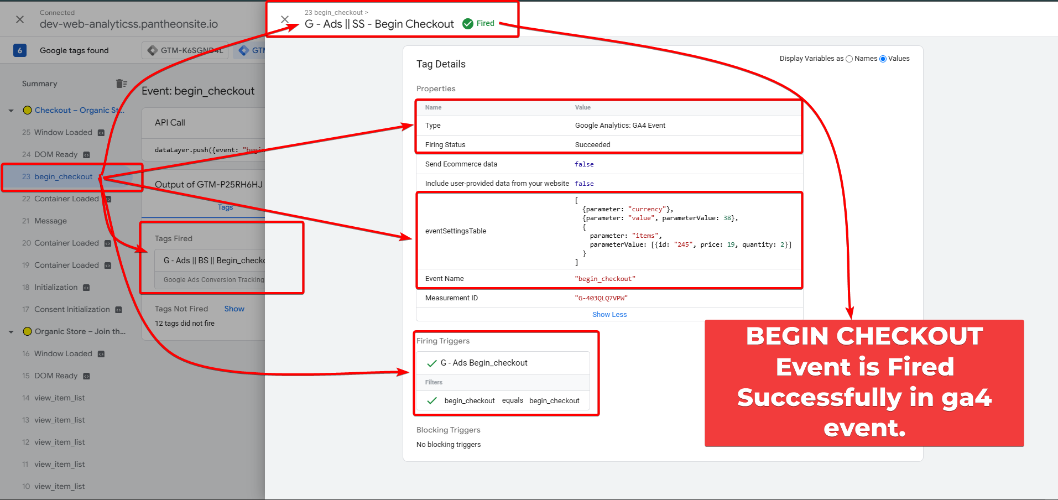Open the Summary view in sidebar
This screenshot has width=1058, height=500.
39,84
